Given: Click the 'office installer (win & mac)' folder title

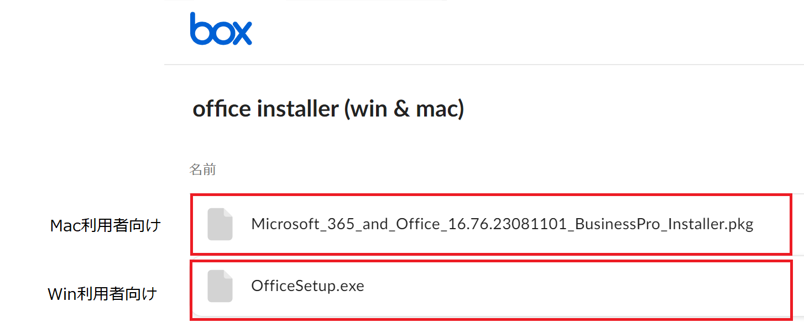Looking at the screenshot, I should [x=328, y=109].
